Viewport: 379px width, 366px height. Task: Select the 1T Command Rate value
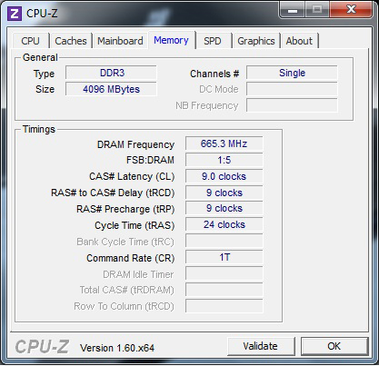(224, 257)
